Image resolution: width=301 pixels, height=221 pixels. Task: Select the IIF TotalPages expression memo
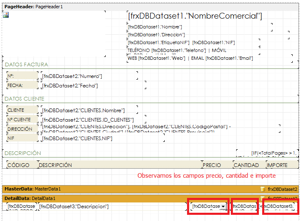(x=268, y=153)
